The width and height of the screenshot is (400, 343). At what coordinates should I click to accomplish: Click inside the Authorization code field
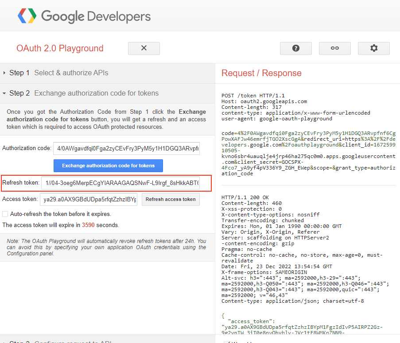coord(126,148)
